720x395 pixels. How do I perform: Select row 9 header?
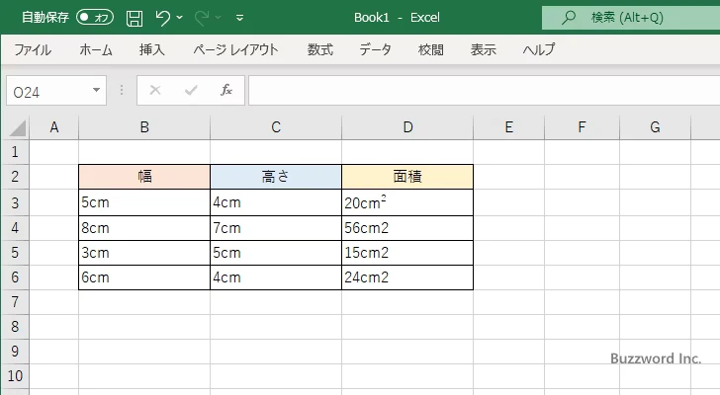click(15, 352)
